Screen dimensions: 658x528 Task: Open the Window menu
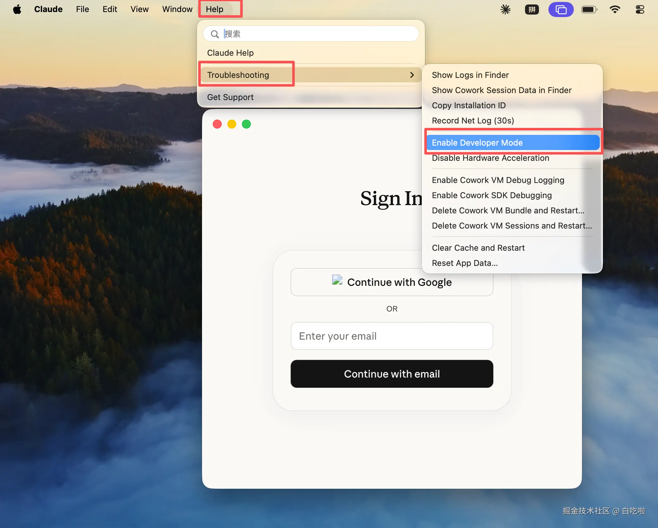coord(177,9)
